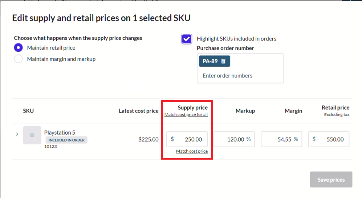Viewport: 362px width, 198px height.
Task: Uncheck Highlight SKUs included in orders
Action: tap(187, 39)
